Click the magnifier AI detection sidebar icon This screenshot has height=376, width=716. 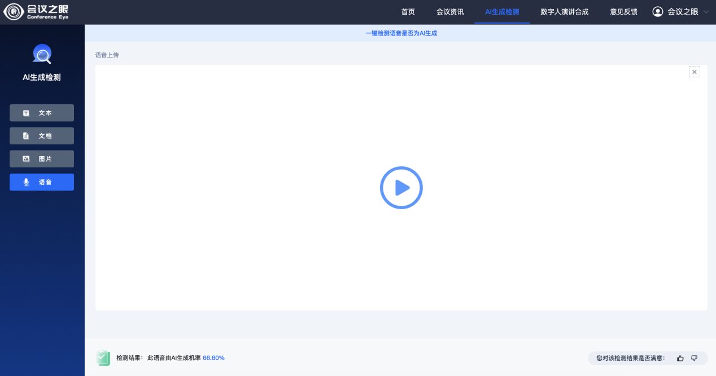42,54
